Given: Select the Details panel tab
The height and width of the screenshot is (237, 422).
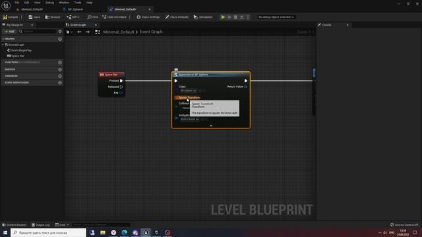Looking at the screenshot, I should [x=326, y=25].
